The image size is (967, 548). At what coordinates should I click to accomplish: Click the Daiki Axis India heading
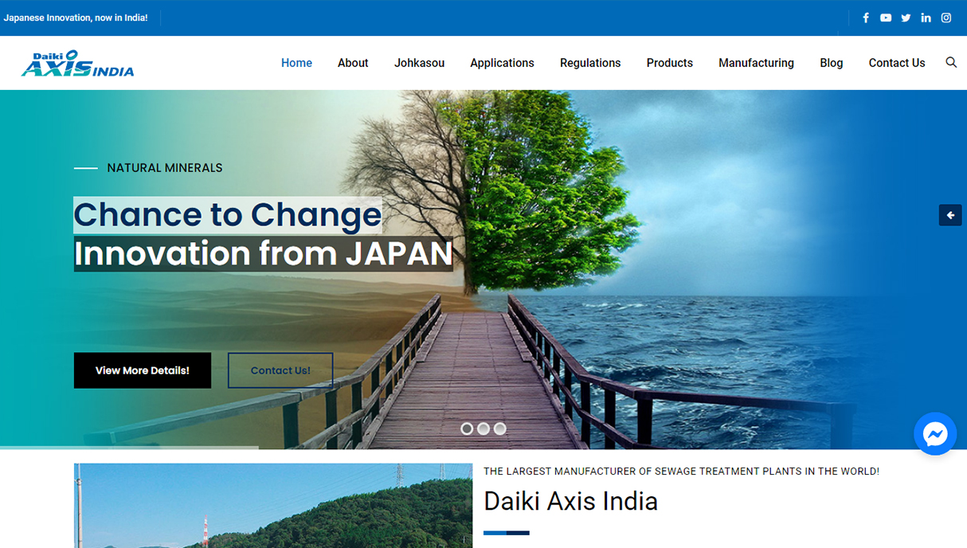pos(570,501)
